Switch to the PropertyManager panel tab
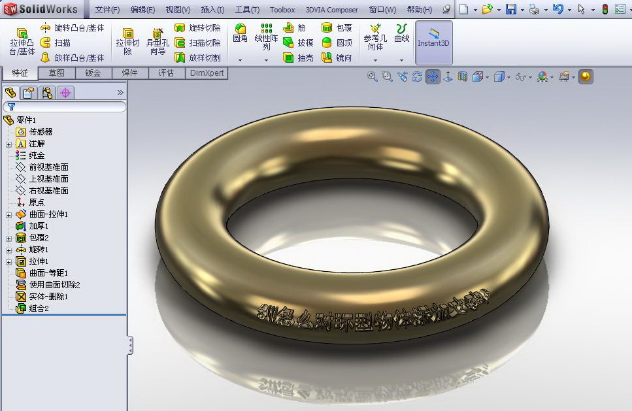Screen dimensions: 632x411 tap(29, 93)
